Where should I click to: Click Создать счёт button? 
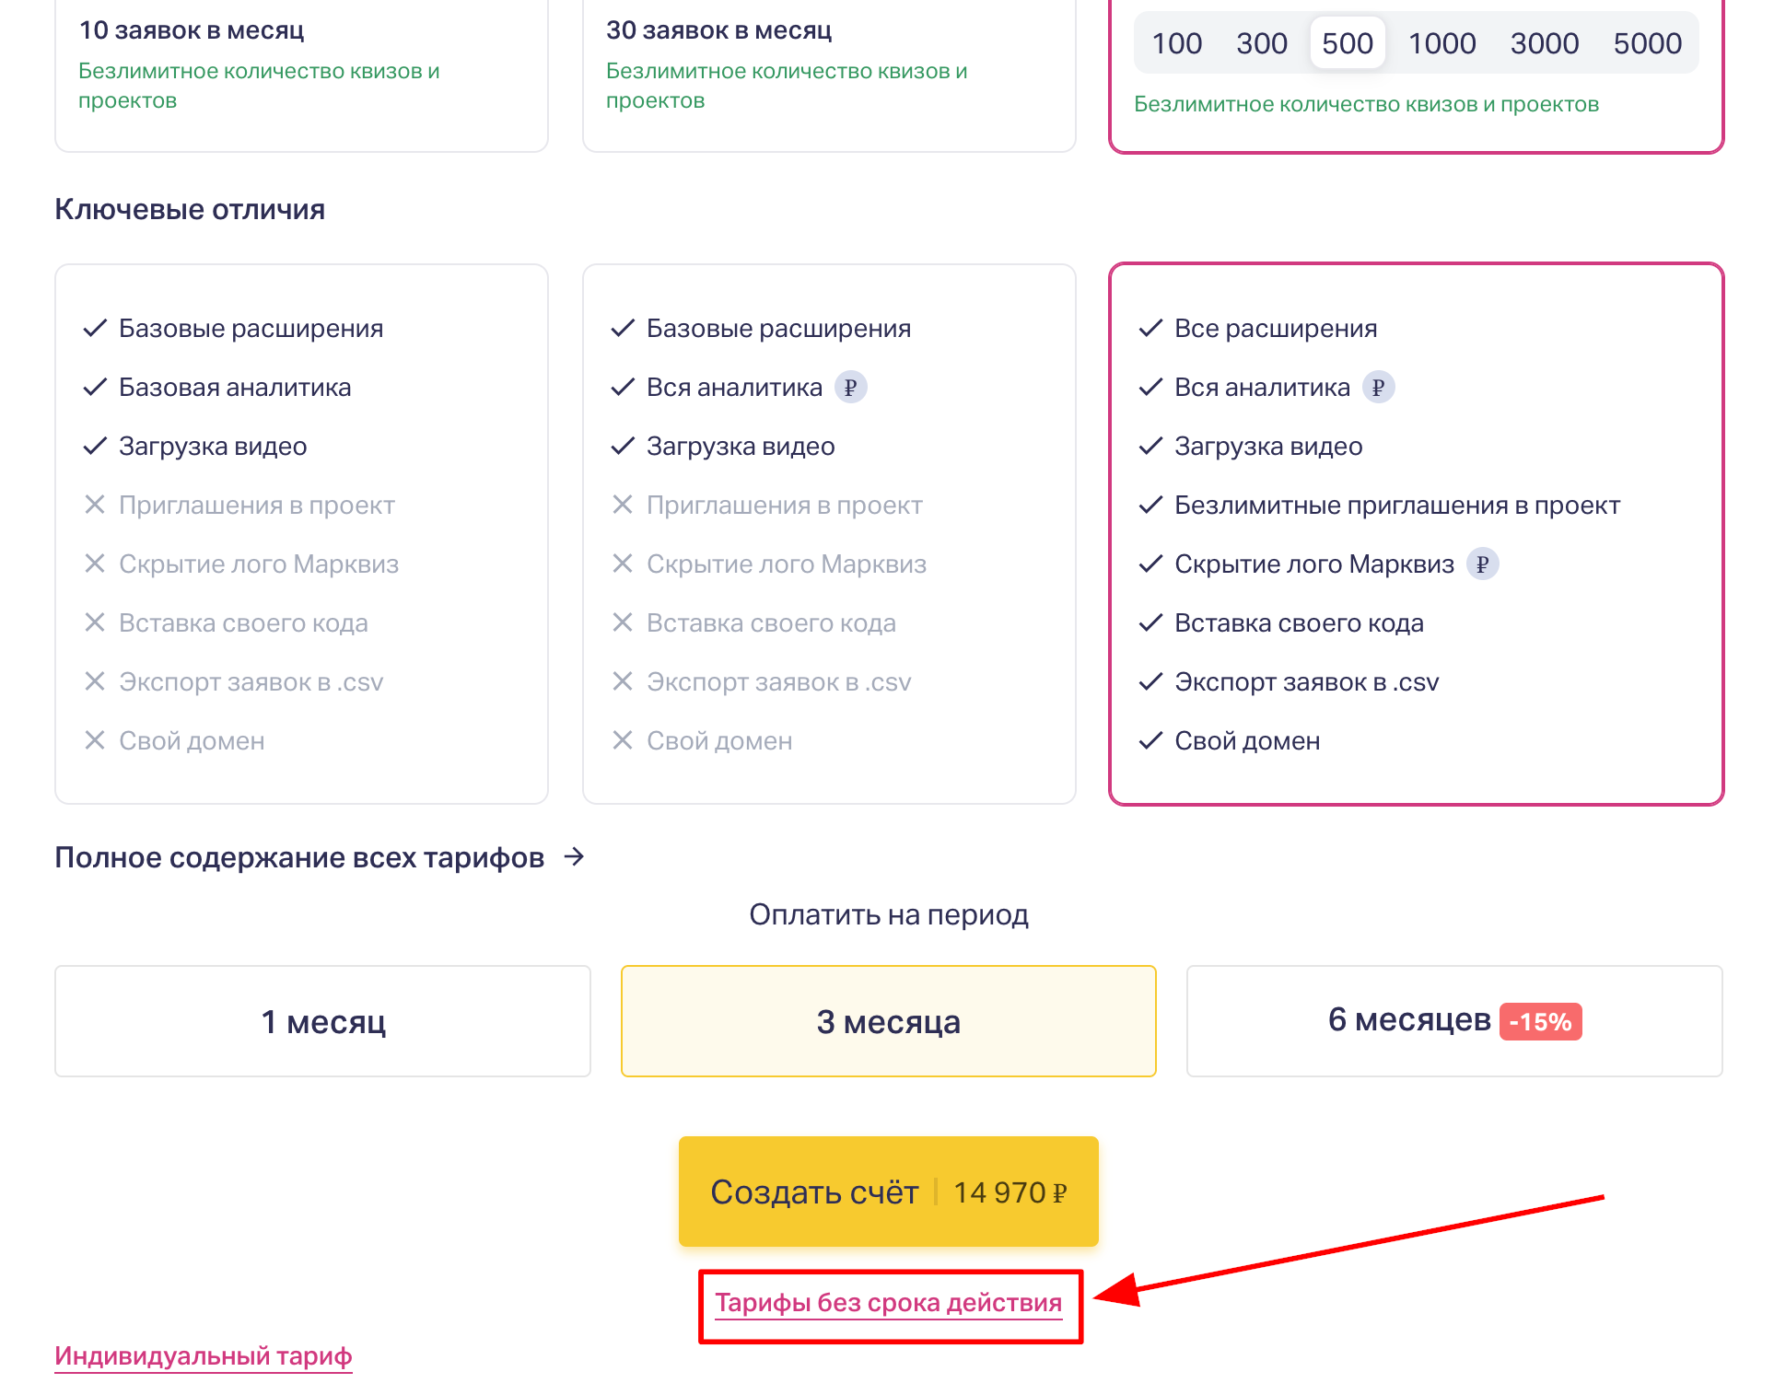click(888, 1192)
